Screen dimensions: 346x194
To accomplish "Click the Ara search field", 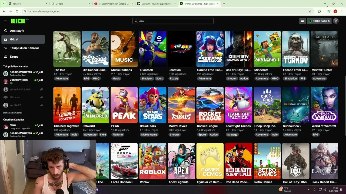I will coord(173,21).
